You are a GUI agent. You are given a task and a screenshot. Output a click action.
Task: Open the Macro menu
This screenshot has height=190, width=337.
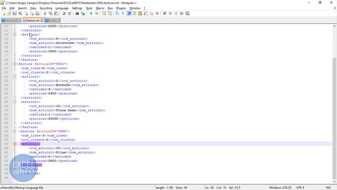(x=100, y=8)
